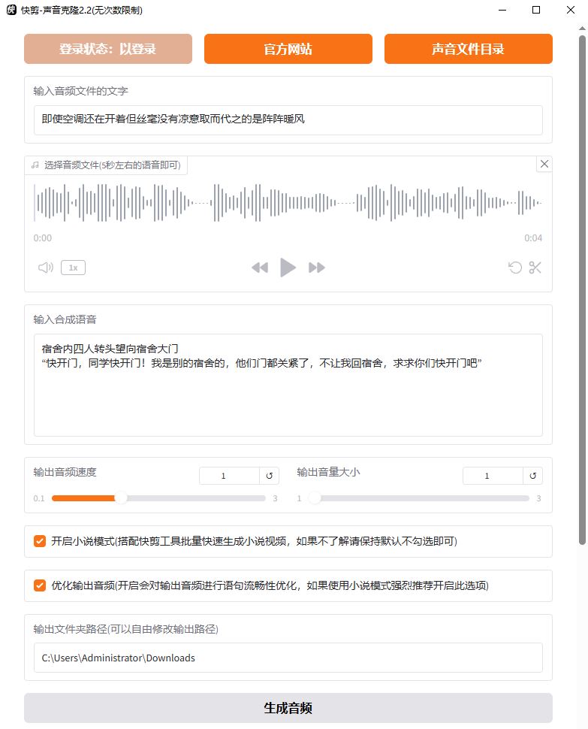588x729 pixels.
Task: Click the optimize output audio description text
Action: [270, 585]
